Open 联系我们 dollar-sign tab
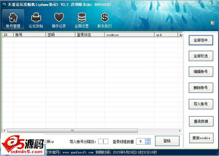The width and height of the screenshot is (219, 156). coord(104,20)
